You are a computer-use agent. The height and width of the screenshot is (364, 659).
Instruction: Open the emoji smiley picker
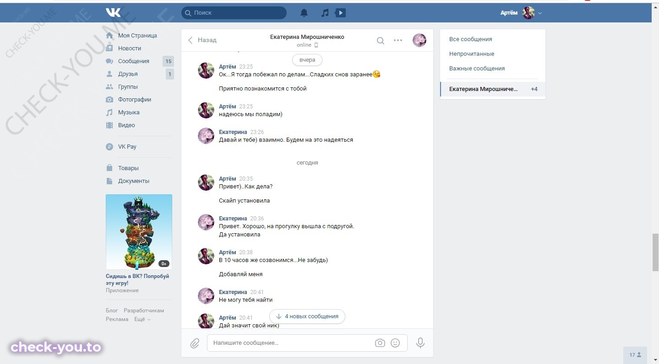tap(395, 343)
